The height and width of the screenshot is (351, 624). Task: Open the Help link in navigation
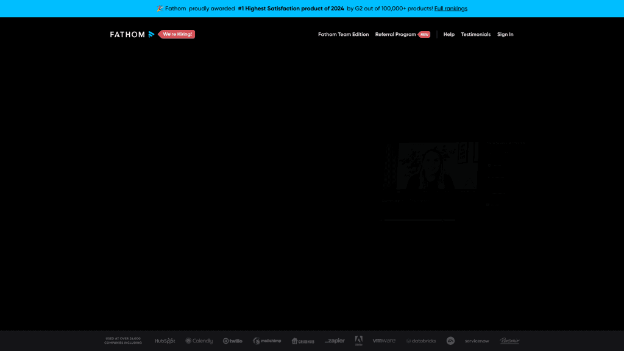coord(448,35)
